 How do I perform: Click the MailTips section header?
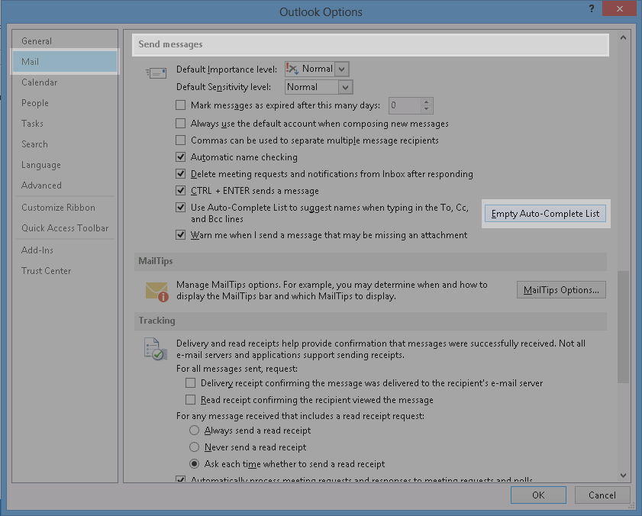370,261
